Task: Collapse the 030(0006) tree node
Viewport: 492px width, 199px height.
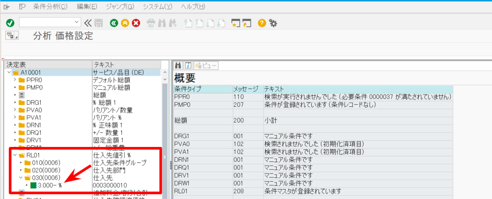Action: (x=21, y=178)
